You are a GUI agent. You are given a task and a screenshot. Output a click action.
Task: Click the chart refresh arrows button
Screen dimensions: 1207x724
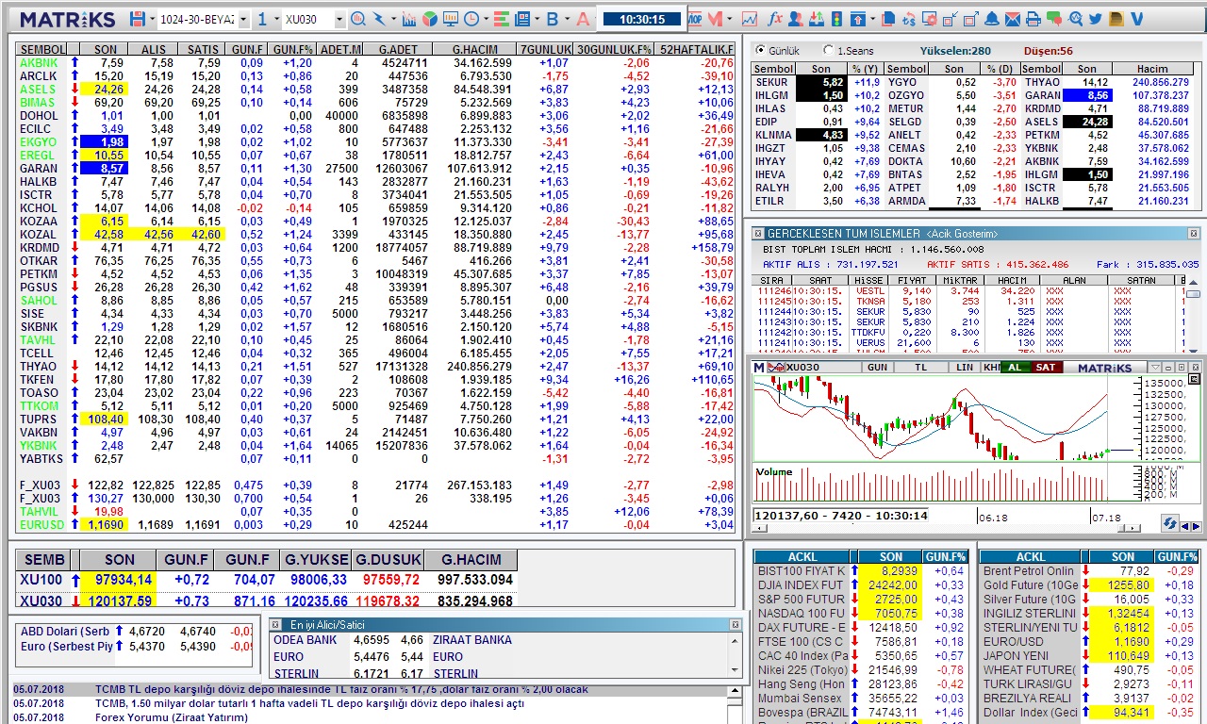1169,523
